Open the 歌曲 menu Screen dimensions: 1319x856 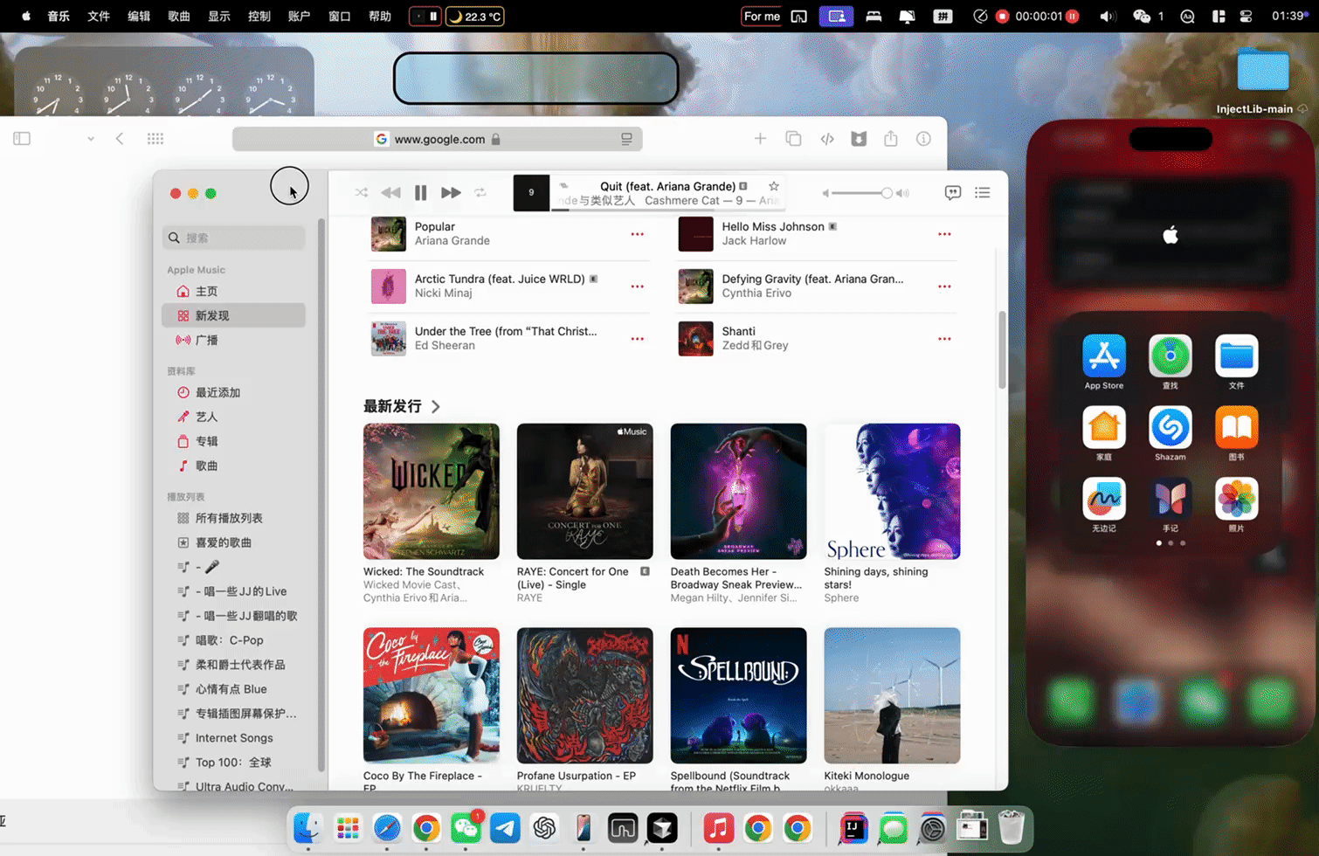click(179, 16)
